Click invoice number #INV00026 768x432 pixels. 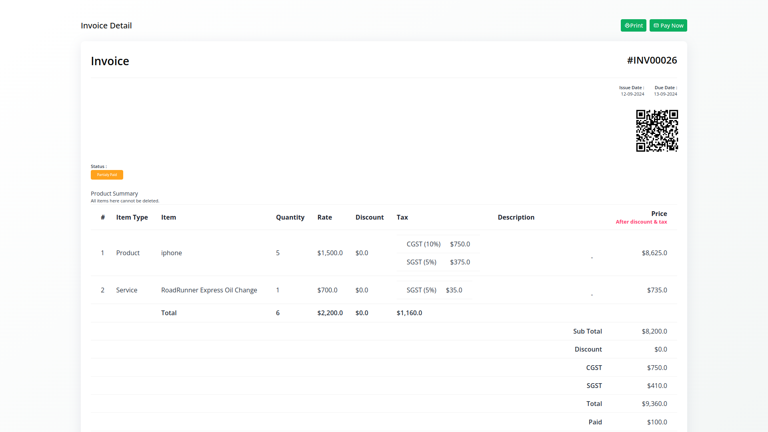click(x=652, y=60)
